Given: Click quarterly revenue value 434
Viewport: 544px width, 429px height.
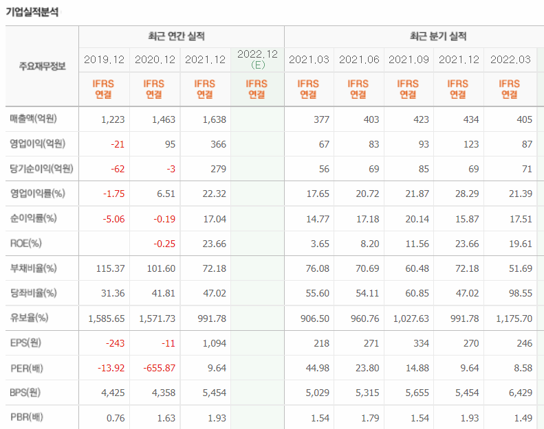Looking at the screenshot, I should (471, 119).
